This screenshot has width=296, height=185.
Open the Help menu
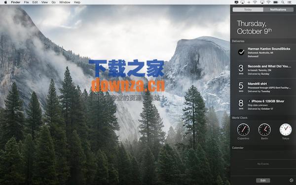(77, 2)
